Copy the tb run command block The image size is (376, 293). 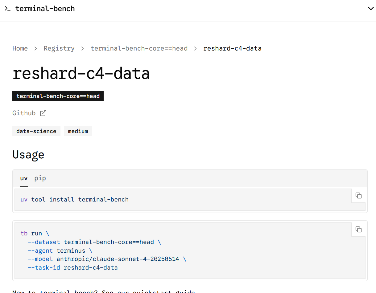(358, 230)
